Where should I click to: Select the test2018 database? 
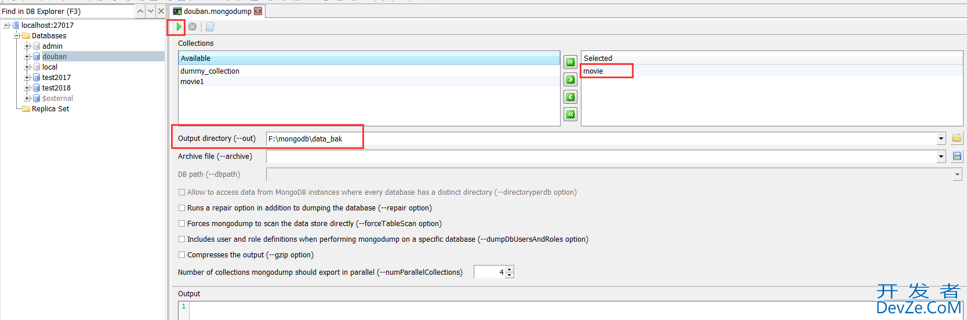pyautogui.click(x=56, y=88)
